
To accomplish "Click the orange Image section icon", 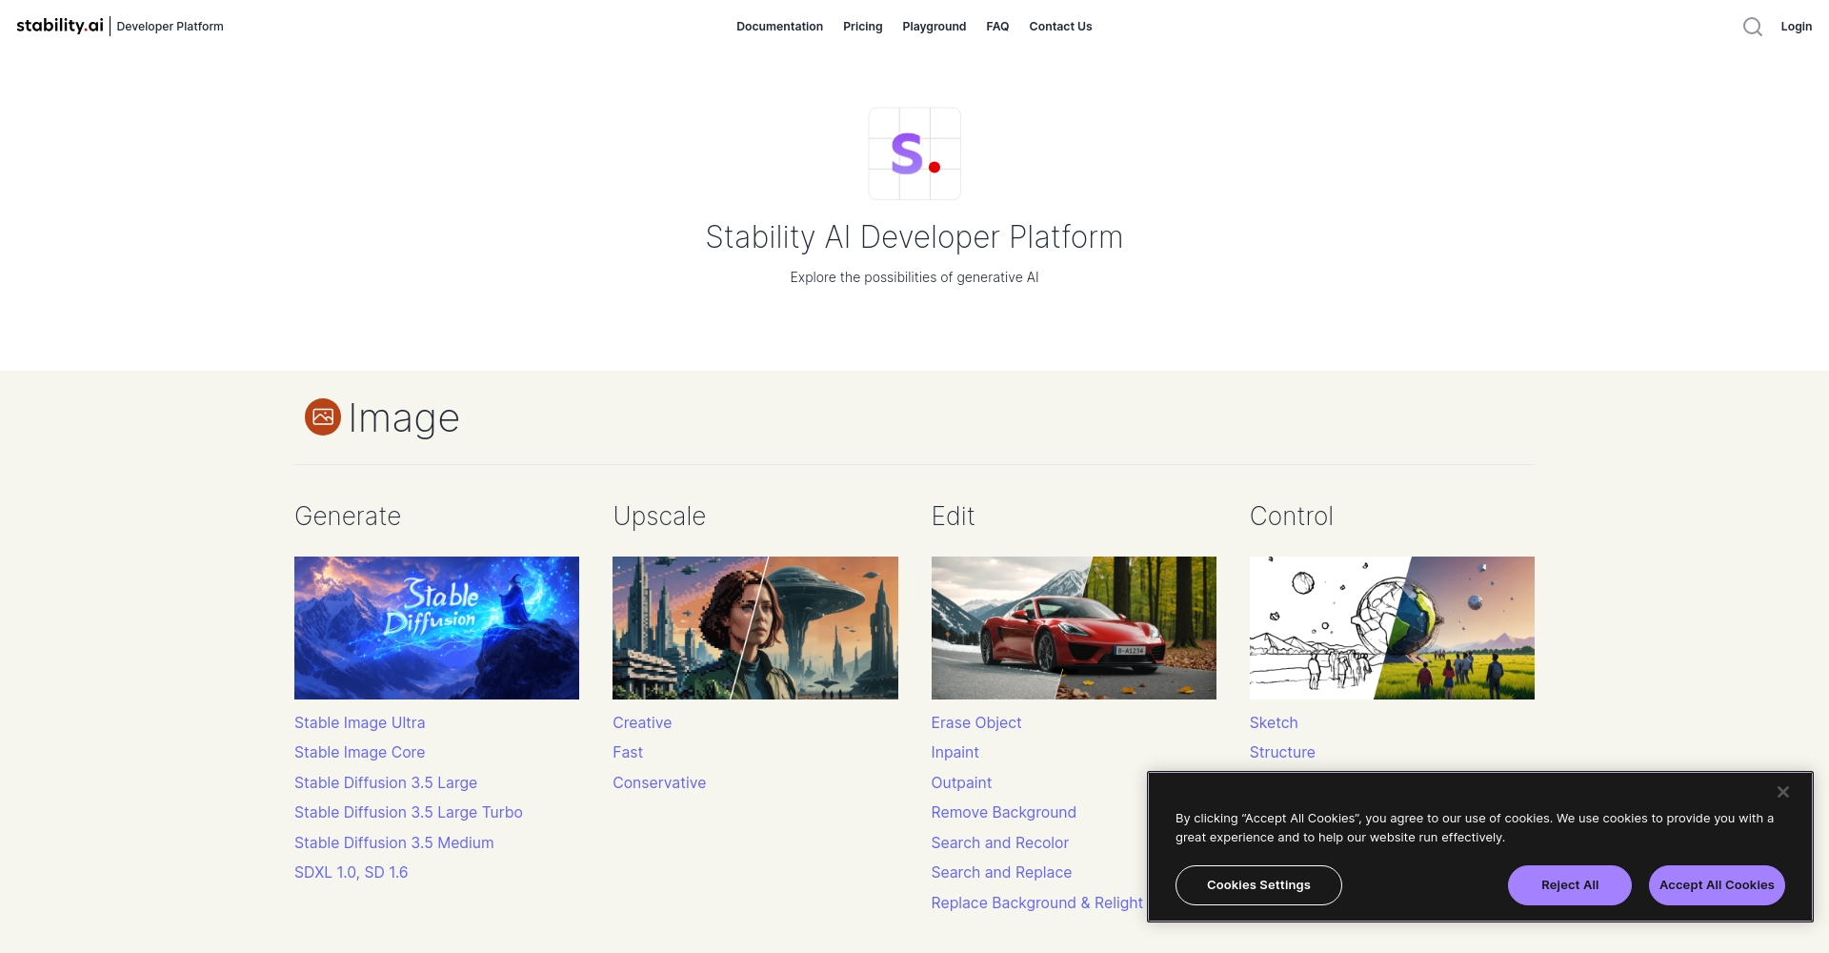I will click(323, 416).
